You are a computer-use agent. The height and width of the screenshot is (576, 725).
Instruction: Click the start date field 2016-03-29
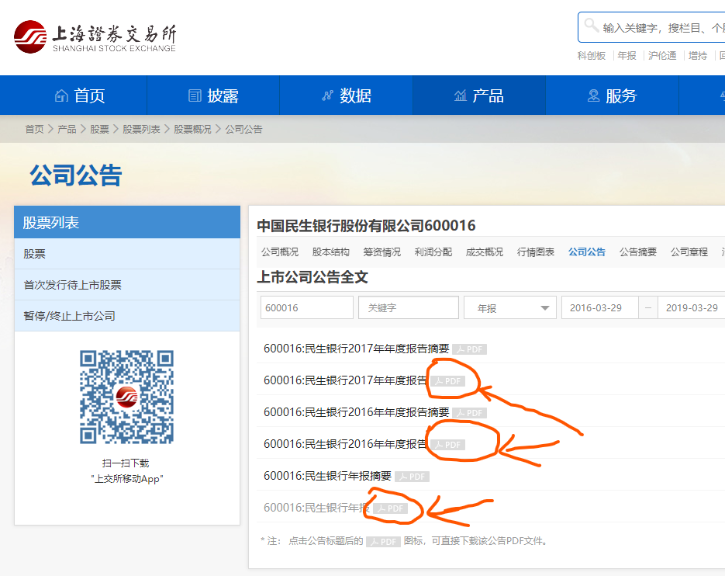[x=600, y=308]
